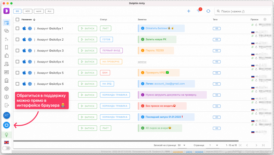Refresh the profile list with the sync icon
274x155 pixels.
coord(208,11)
